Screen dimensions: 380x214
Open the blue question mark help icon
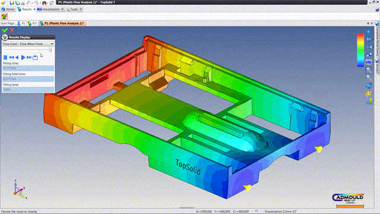pyautogui.click(x=18, y=30)
